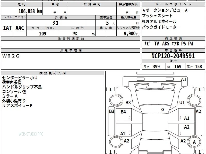Image resolution: width=206 pixels, height=154 pixels.
Task: Select the クロ value under 外装色
Action: [x=55, y=23]
